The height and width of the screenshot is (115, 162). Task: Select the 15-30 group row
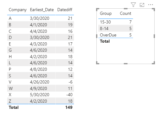click(x=115, y=22)
